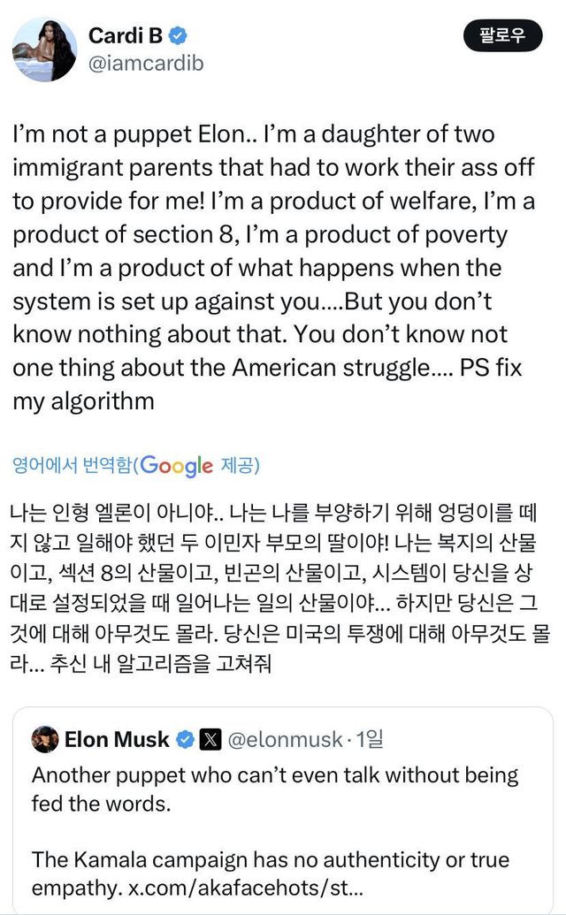Click Cardi B's blue verified badge
Viewport: 566px width, 915px height.
(x=178, y=36)
